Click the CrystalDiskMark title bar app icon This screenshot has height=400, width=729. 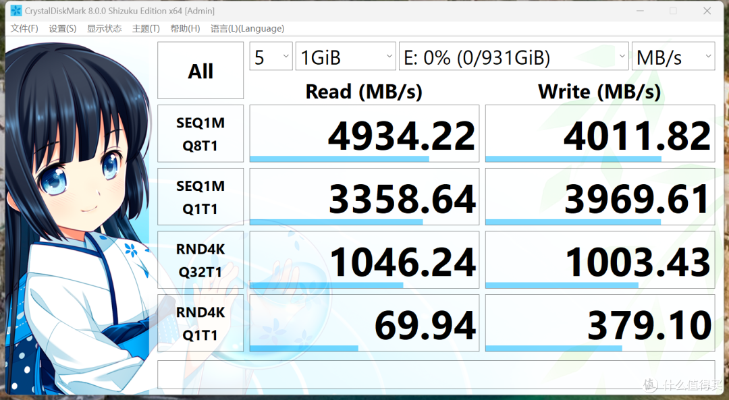(16, 10)
